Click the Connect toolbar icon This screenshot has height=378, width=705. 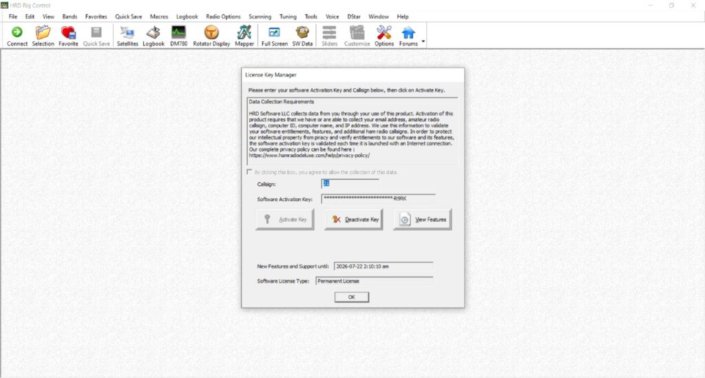pyautogui.click(x=17, y=36)
